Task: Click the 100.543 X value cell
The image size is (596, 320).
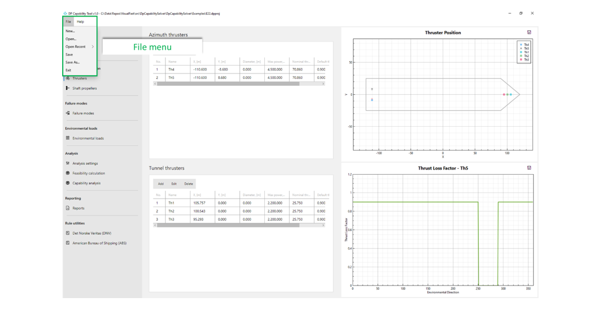Action: (x=202, y=212)
